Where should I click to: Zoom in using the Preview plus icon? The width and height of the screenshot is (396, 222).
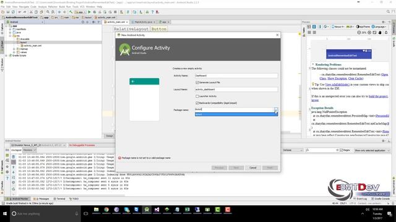pyautogui.click(x=369, y=33)
